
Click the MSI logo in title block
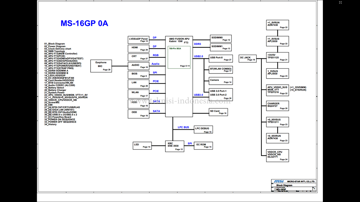(279, 182)
